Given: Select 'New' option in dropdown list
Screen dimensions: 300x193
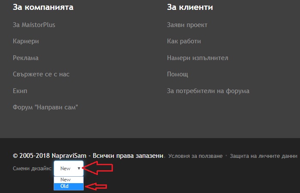Looking at the screenshot, I should click(69, 180).
